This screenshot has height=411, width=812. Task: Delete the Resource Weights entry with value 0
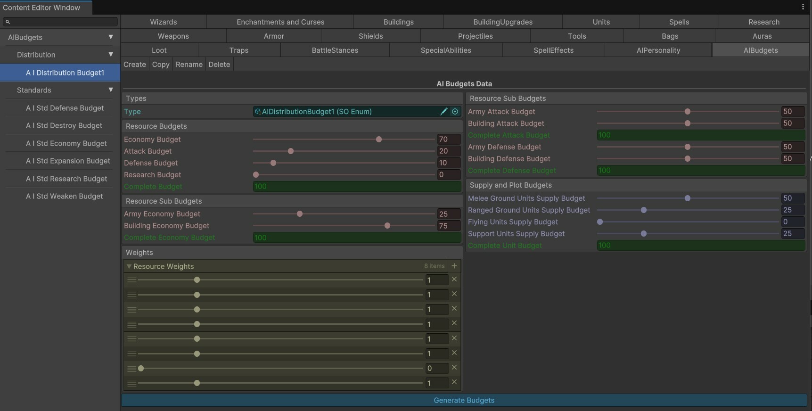click(454, 368)
